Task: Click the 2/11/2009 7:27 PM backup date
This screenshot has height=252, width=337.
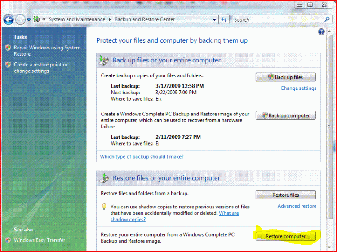Action: click(x=178, y=137)
